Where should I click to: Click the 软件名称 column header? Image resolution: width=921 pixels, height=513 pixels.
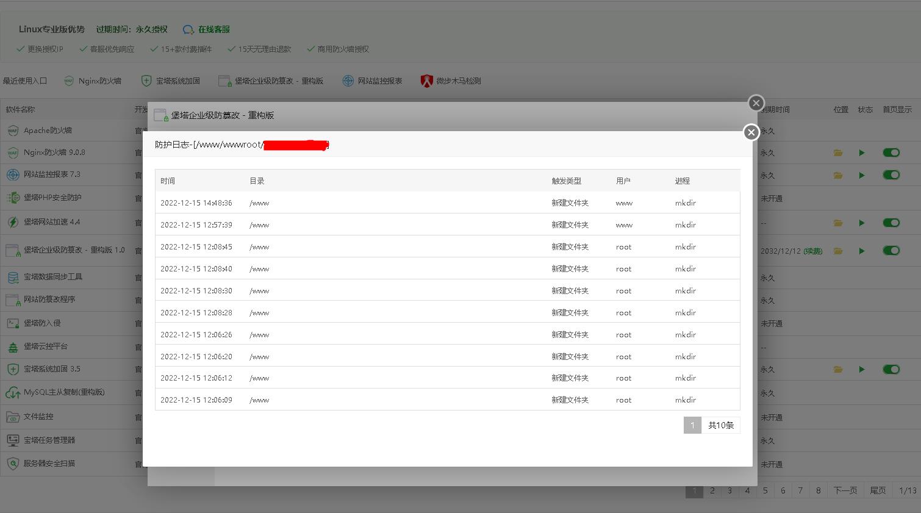point(20,110)
